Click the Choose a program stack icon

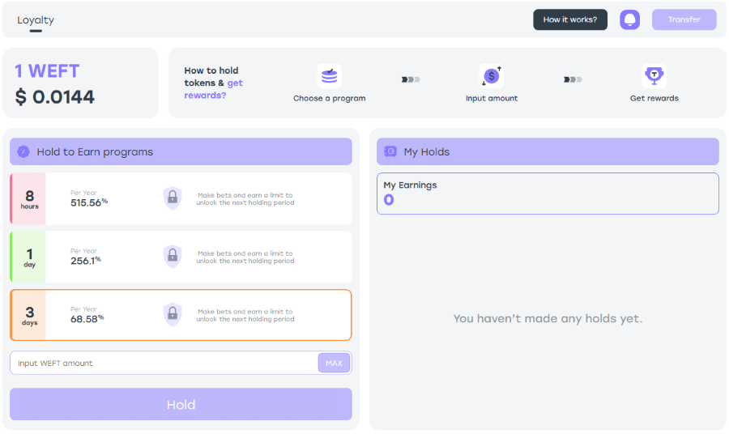pos(329,76)
